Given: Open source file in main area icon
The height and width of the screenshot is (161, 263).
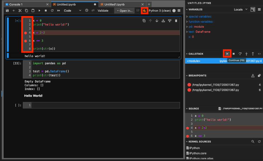Looking at the screenshot, I should pyautogui.click(x=220, y=109).
